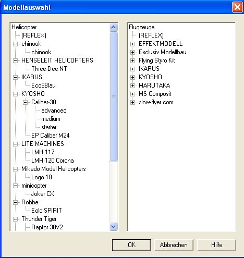Select Caliber-30 advanced variant
244x258 pixels.
point(54,110)
